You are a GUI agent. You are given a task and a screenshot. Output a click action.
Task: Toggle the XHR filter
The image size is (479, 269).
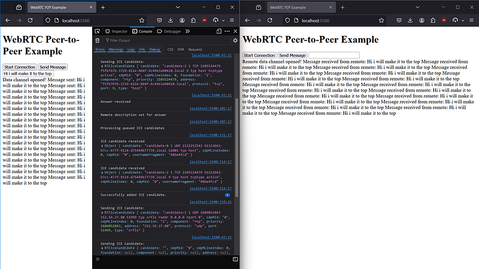click(x=181, y=50)
